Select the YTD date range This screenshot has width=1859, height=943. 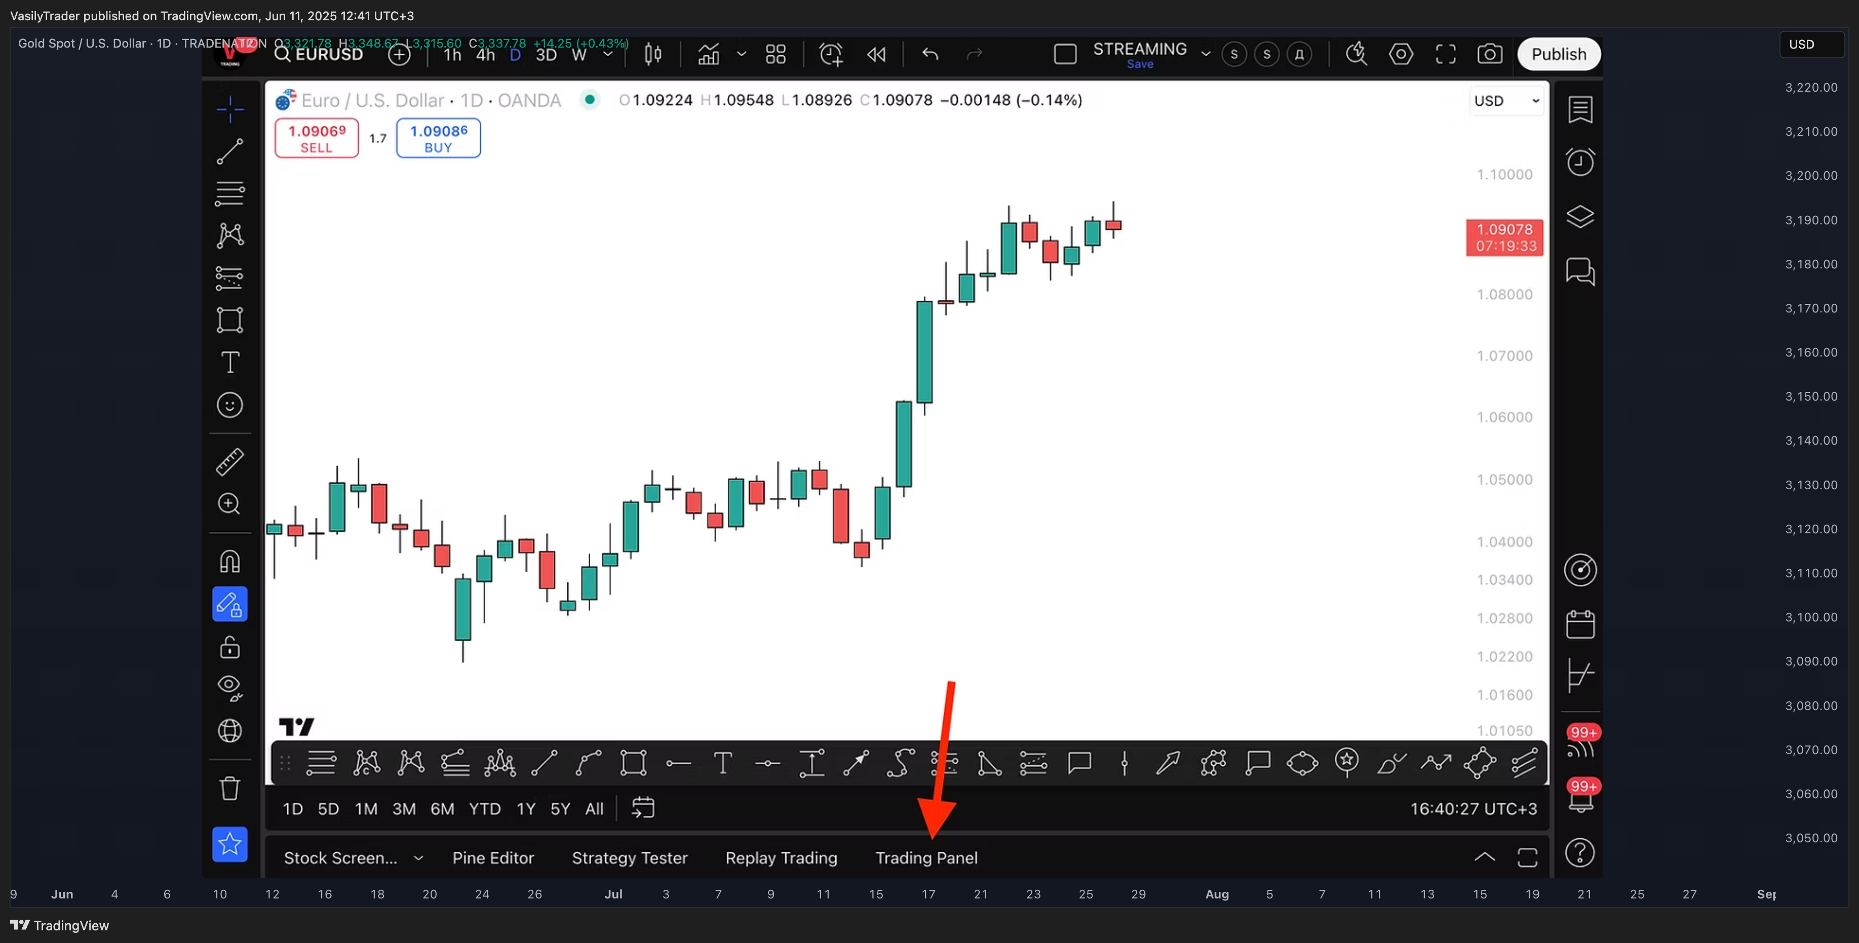coord(484,809)
